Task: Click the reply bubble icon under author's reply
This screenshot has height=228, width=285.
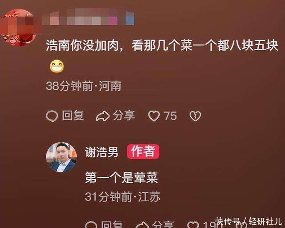Action: tap(91, 225)
